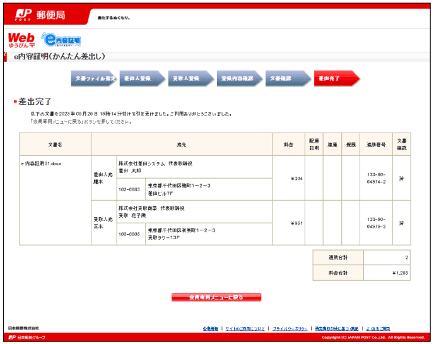
Task: Click the file name e内容証明01.docx
Action: click(x=41, y=163)
